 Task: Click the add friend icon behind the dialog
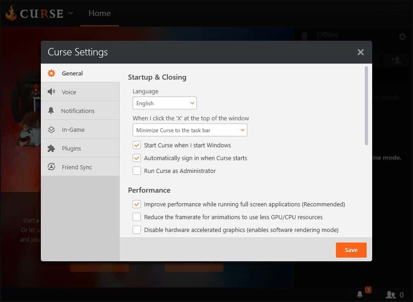tap(396, 60)
